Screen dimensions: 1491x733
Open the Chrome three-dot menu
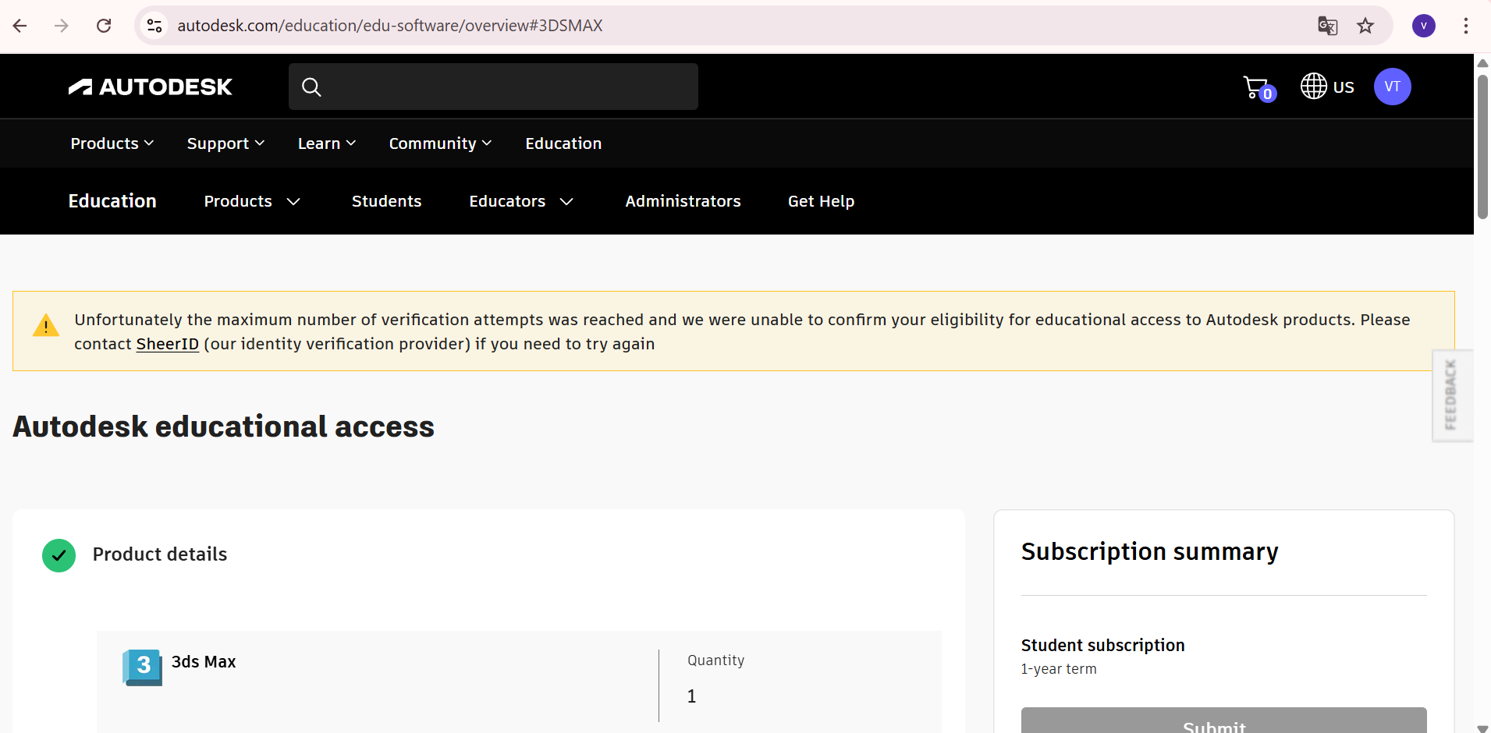pos(1465,26)
